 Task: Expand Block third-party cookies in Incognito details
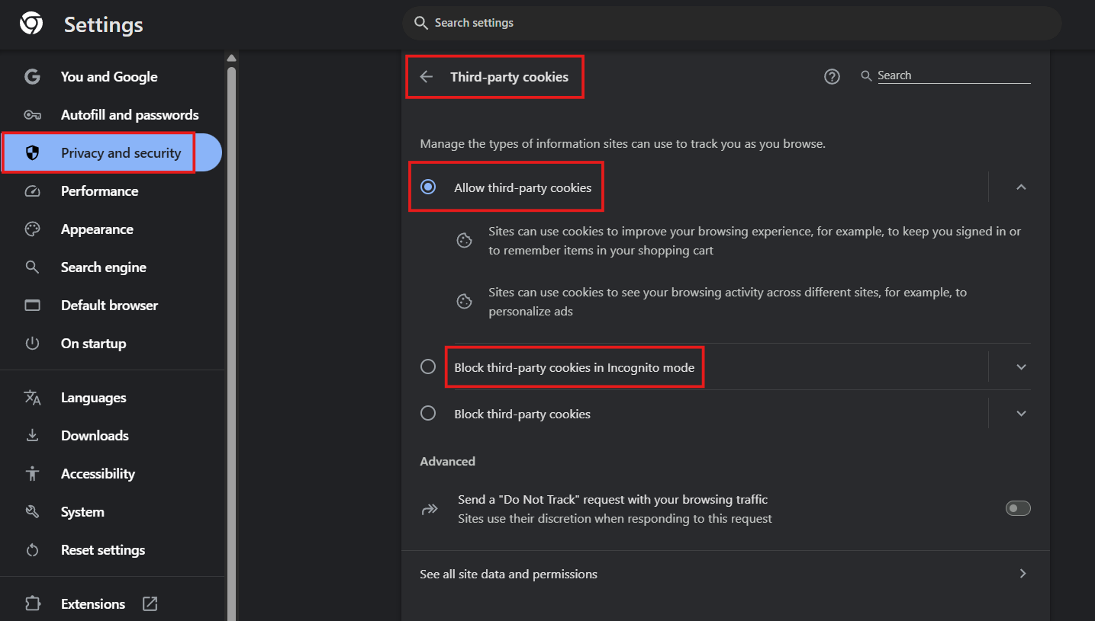(1021, 367)
